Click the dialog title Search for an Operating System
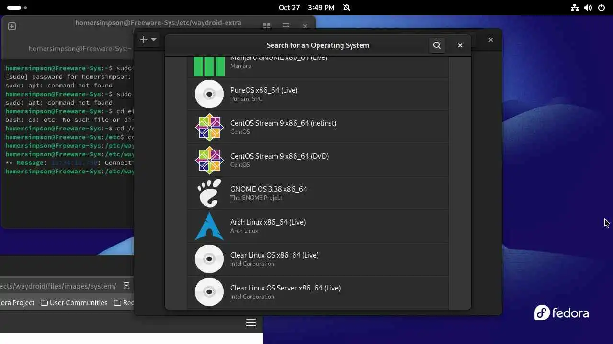The width and height of the screenshot is (613, 344). point(318,45)
